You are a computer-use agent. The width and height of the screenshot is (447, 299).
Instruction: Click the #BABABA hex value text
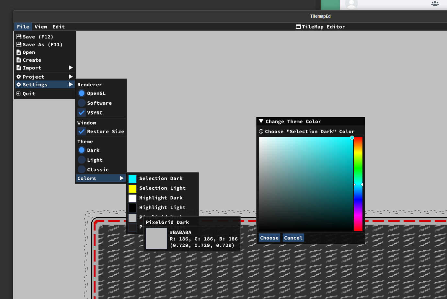(180, 232)
